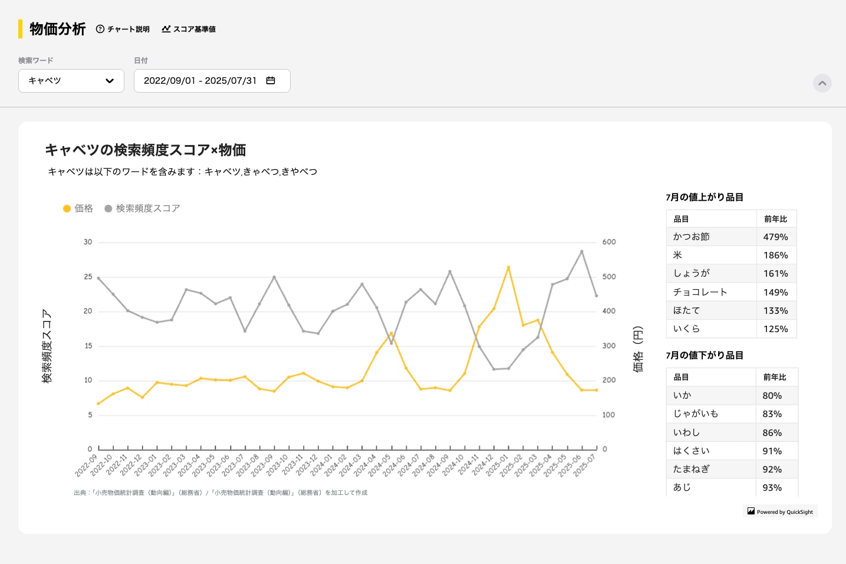Click the QuickSight logo icon
The width and height of the screenshot is (846, 564).
click(x=751, y=511)
